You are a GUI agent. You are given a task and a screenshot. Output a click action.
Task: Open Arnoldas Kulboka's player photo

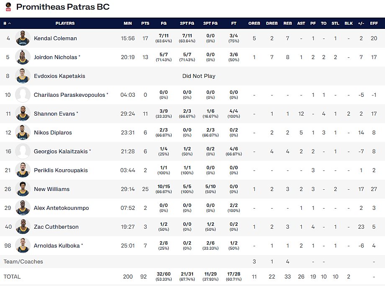23,245
